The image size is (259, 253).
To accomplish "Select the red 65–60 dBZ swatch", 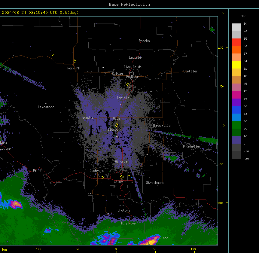I will pos(236,42).
